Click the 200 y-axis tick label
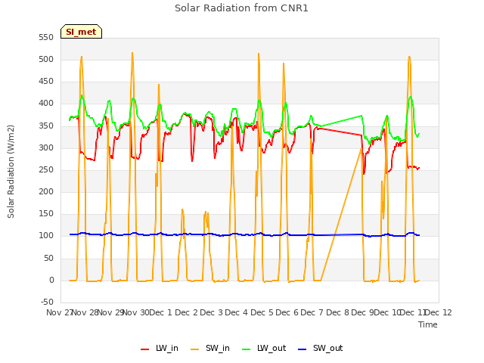Viewport: 484px width, 363px height. click(46, 191)
